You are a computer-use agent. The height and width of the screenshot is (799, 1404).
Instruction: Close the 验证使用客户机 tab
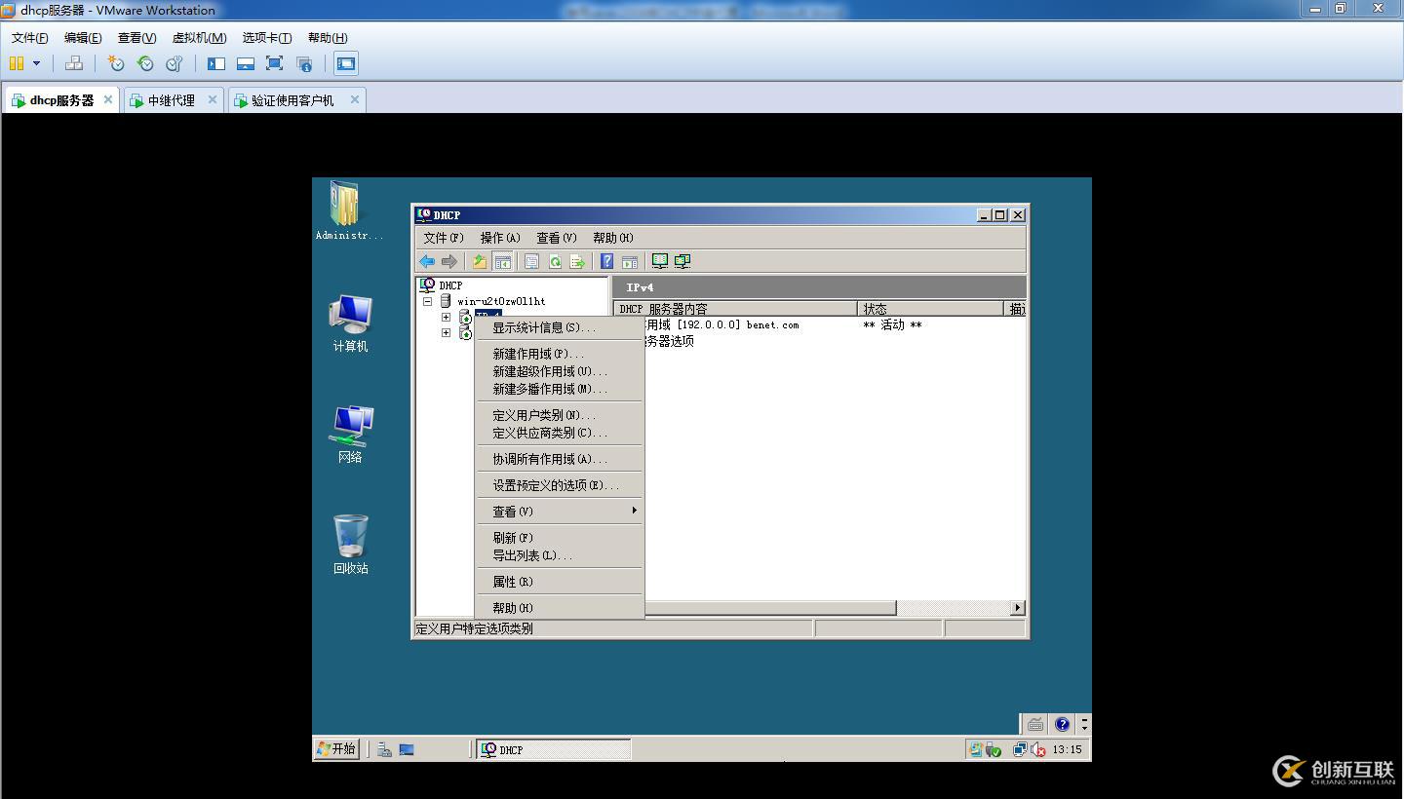[x=355, y=99]
